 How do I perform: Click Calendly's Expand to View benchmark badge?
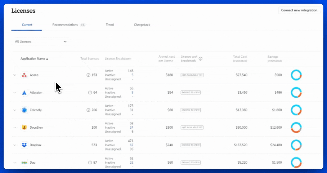click(191, 110)
